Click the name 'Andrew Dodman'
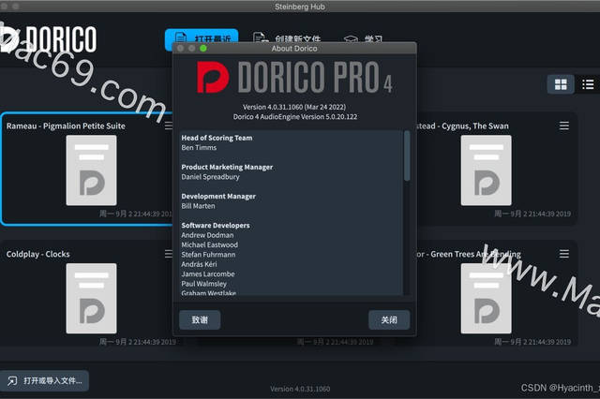This screenshot has height=399, width=600. coord(207,235)
